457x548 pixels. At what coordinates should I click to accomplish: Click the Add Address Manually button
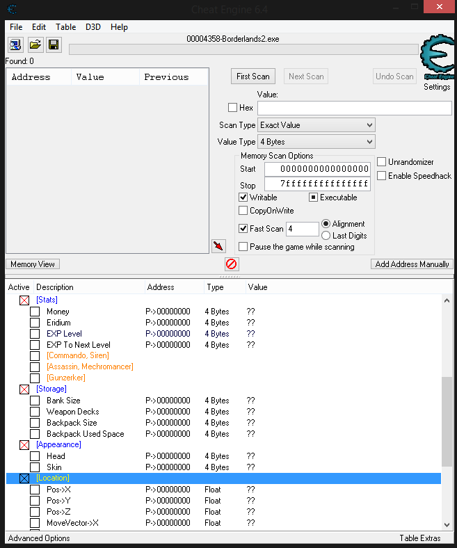[x=412, y=264]
